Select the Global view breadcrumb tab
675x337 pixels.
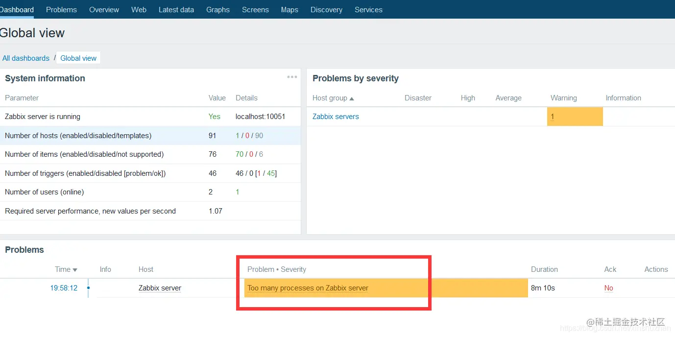point(78,58)
